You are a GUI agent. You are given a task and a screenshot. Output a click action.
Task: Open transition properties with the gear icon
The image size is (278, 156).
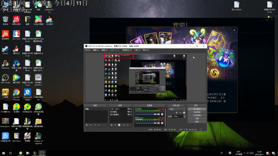(184, 113)
